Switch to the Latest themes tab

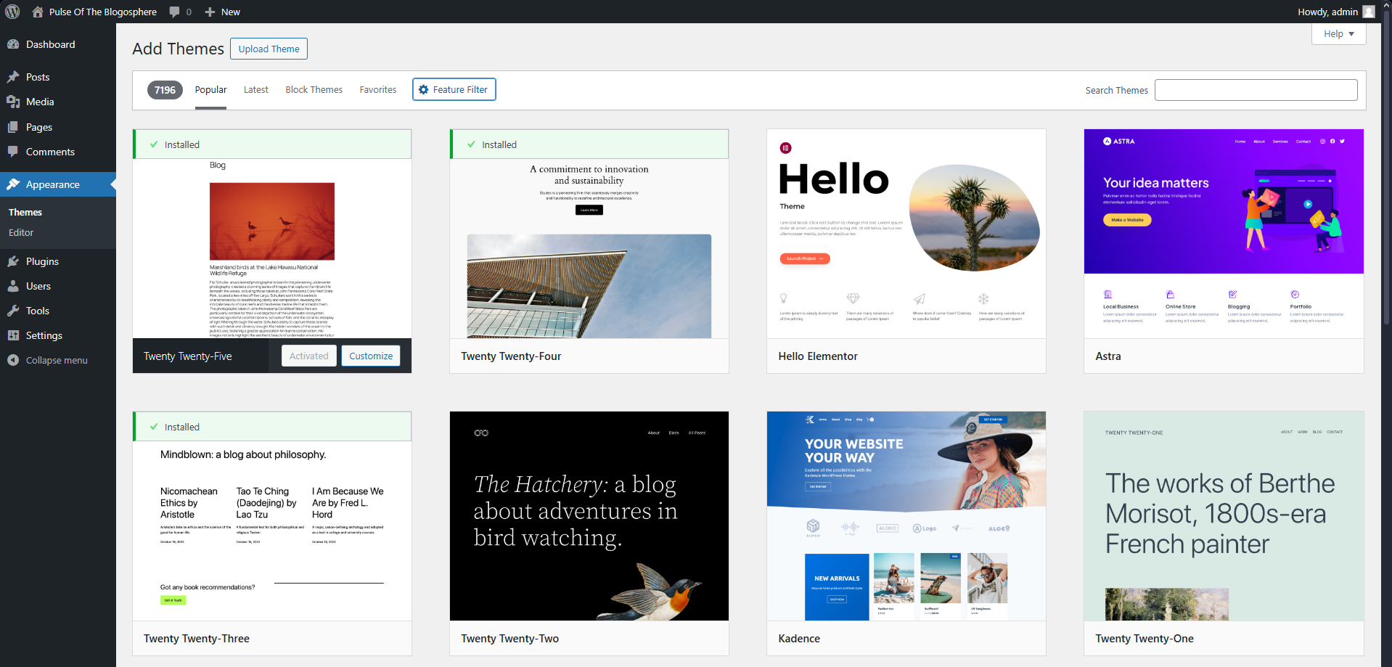pos(255,90)
